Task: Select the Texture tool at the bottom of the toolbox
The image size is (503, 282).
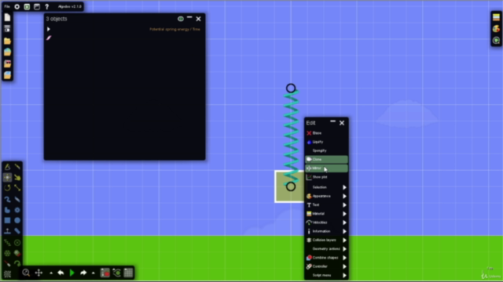Action: (7, 274)
